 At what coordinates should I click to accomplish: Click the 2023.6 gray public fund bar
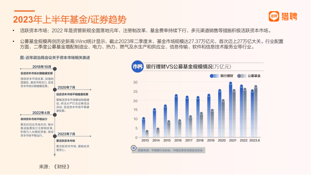[256, 112]
